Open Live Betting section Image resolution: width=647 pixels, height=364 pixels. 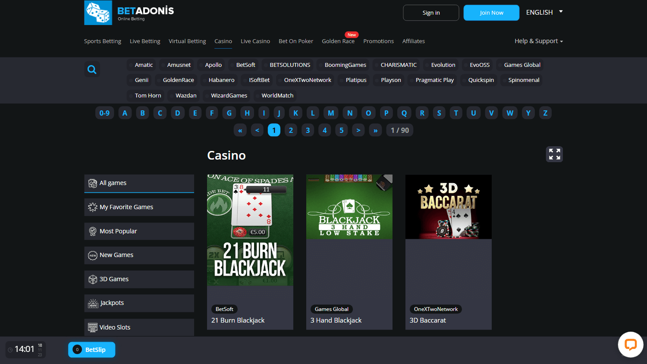[x=145, y=41]
